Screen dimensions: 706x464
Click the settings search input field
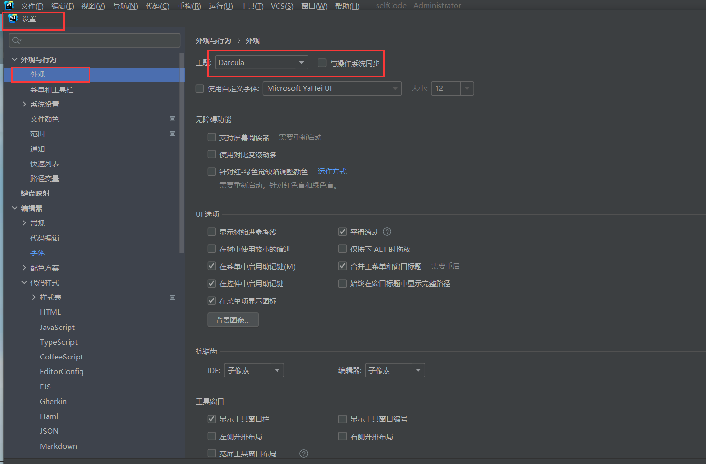(94, 40)
